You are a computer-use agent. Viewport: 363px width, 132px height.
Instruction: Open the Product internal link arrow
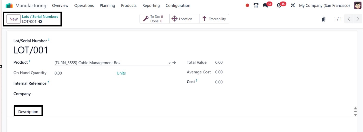click(174, 63)
